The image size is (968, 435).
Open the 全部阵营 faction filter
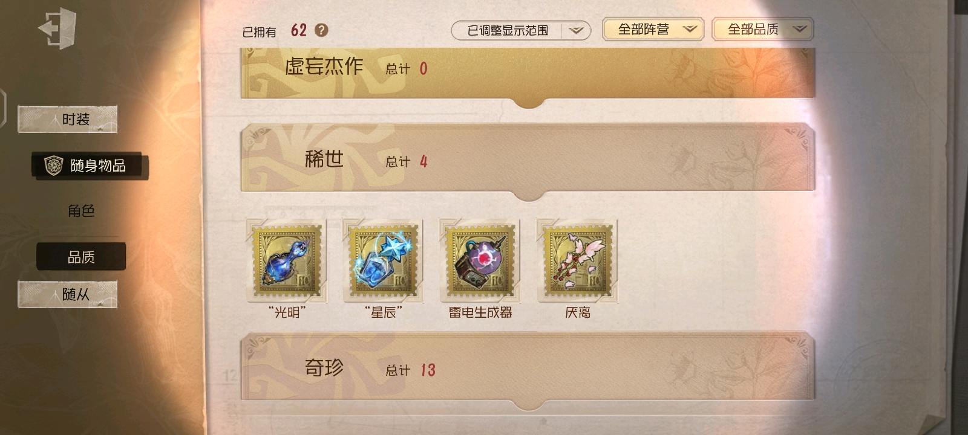click(x=653, y=29)
